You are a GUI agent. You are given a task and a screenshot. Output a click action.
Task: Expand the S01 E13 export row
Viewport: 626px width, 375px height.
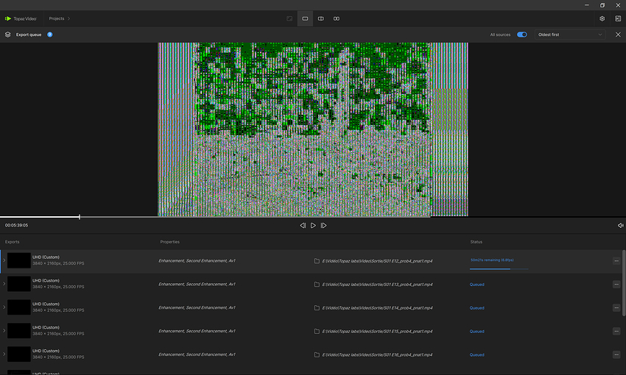pyautogui.click(x=4, y=284)
